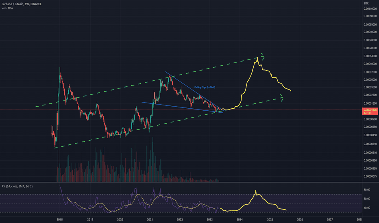Viewport: 379px width, 223px height.
Task: Click the 2019 label on the time axis
Action: (x=90, y=219)
